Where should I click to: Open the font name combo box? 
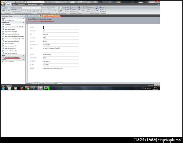pos(29,8)
